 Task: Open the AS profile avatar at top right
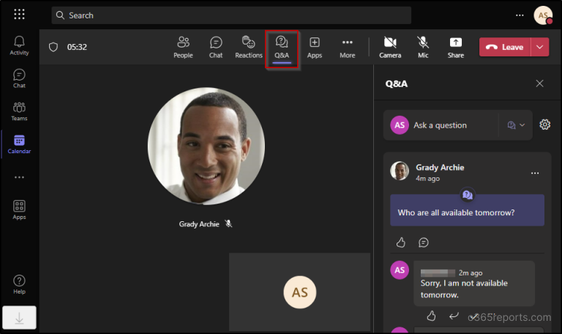(543, 15)
